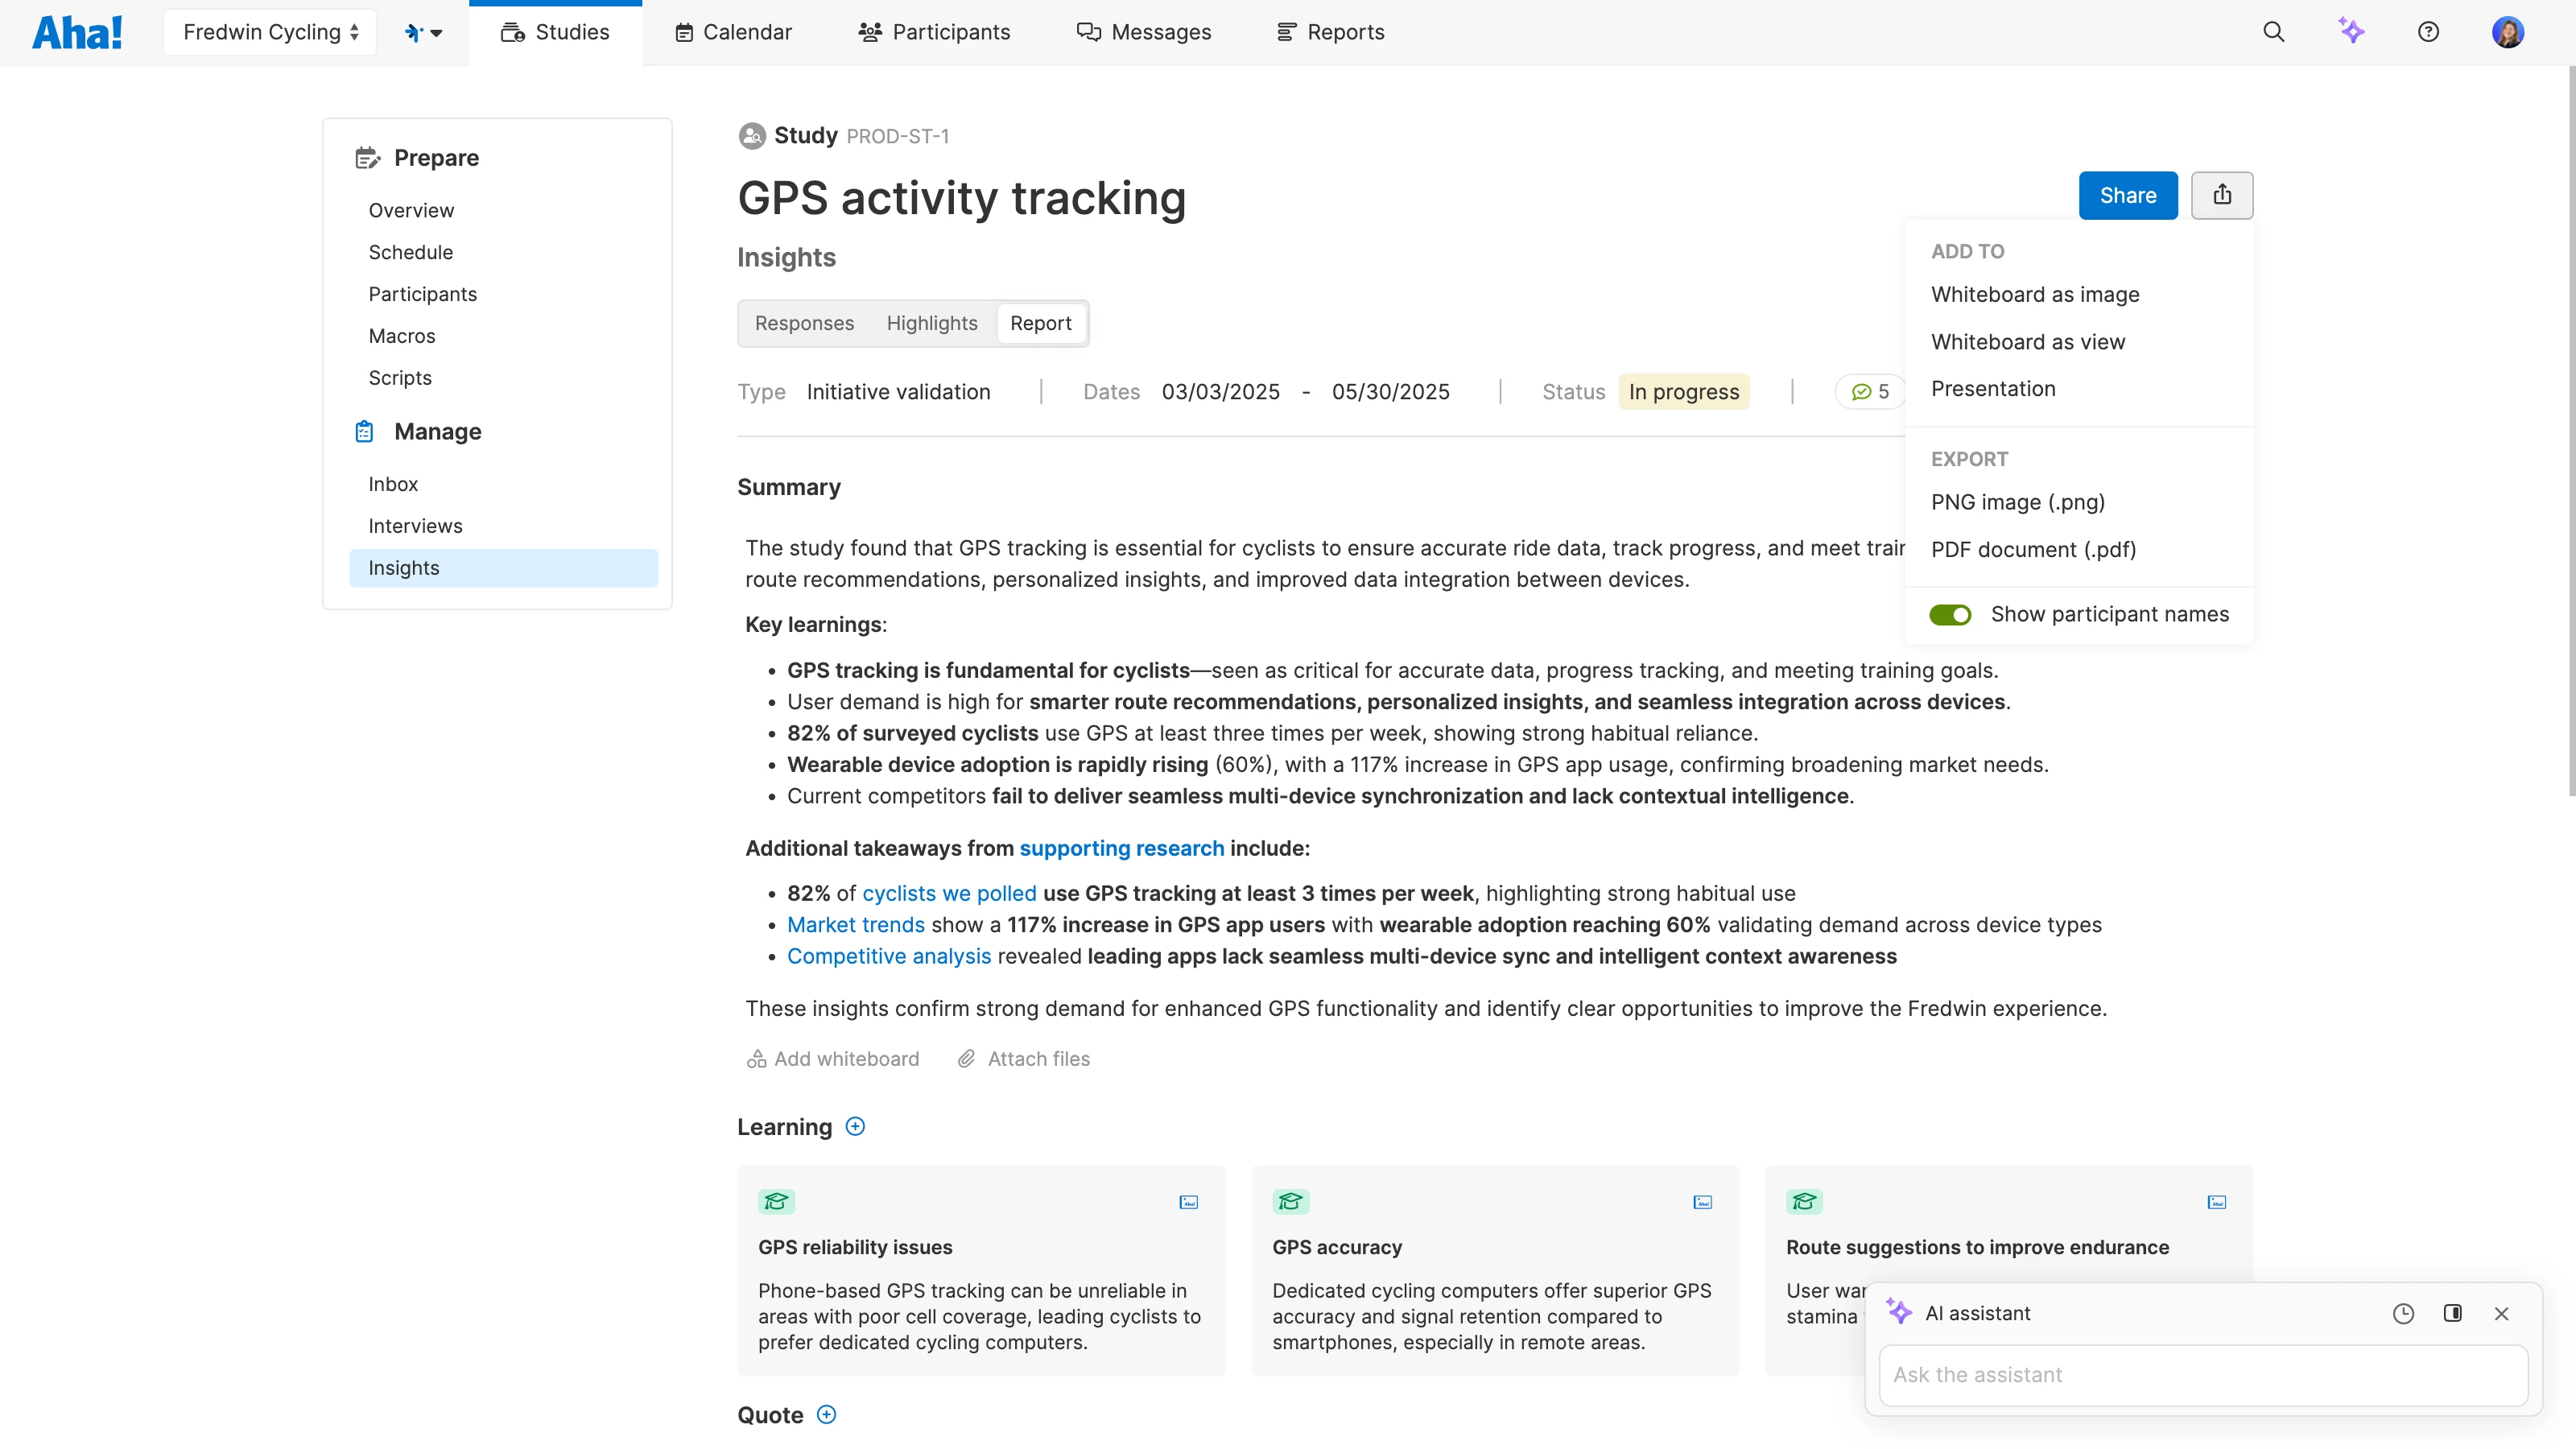
Task: Click the Share button
Action: click(2127, 195)
